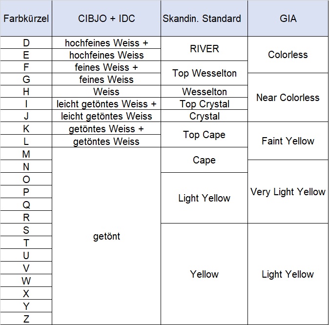Select the feines Weiss + cell

point(106,67)
